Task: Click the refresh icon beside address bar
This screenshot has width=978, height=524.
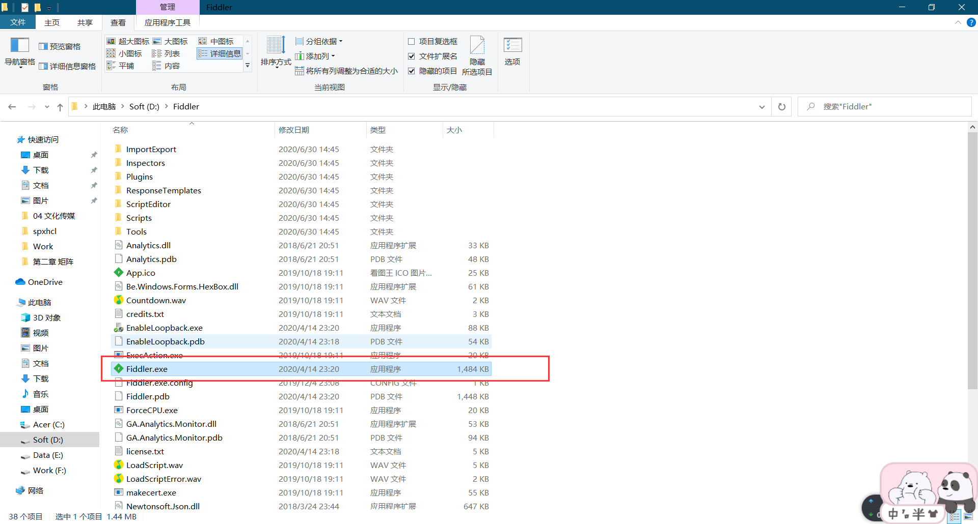Action: tap(781, 107)
